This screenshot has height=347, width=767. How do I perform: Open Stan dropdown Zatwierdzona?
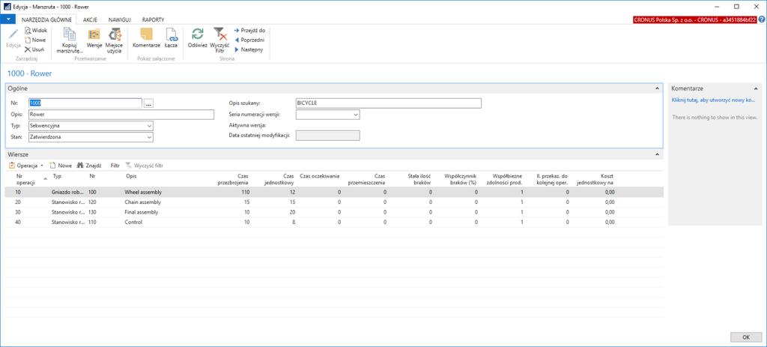149,138
